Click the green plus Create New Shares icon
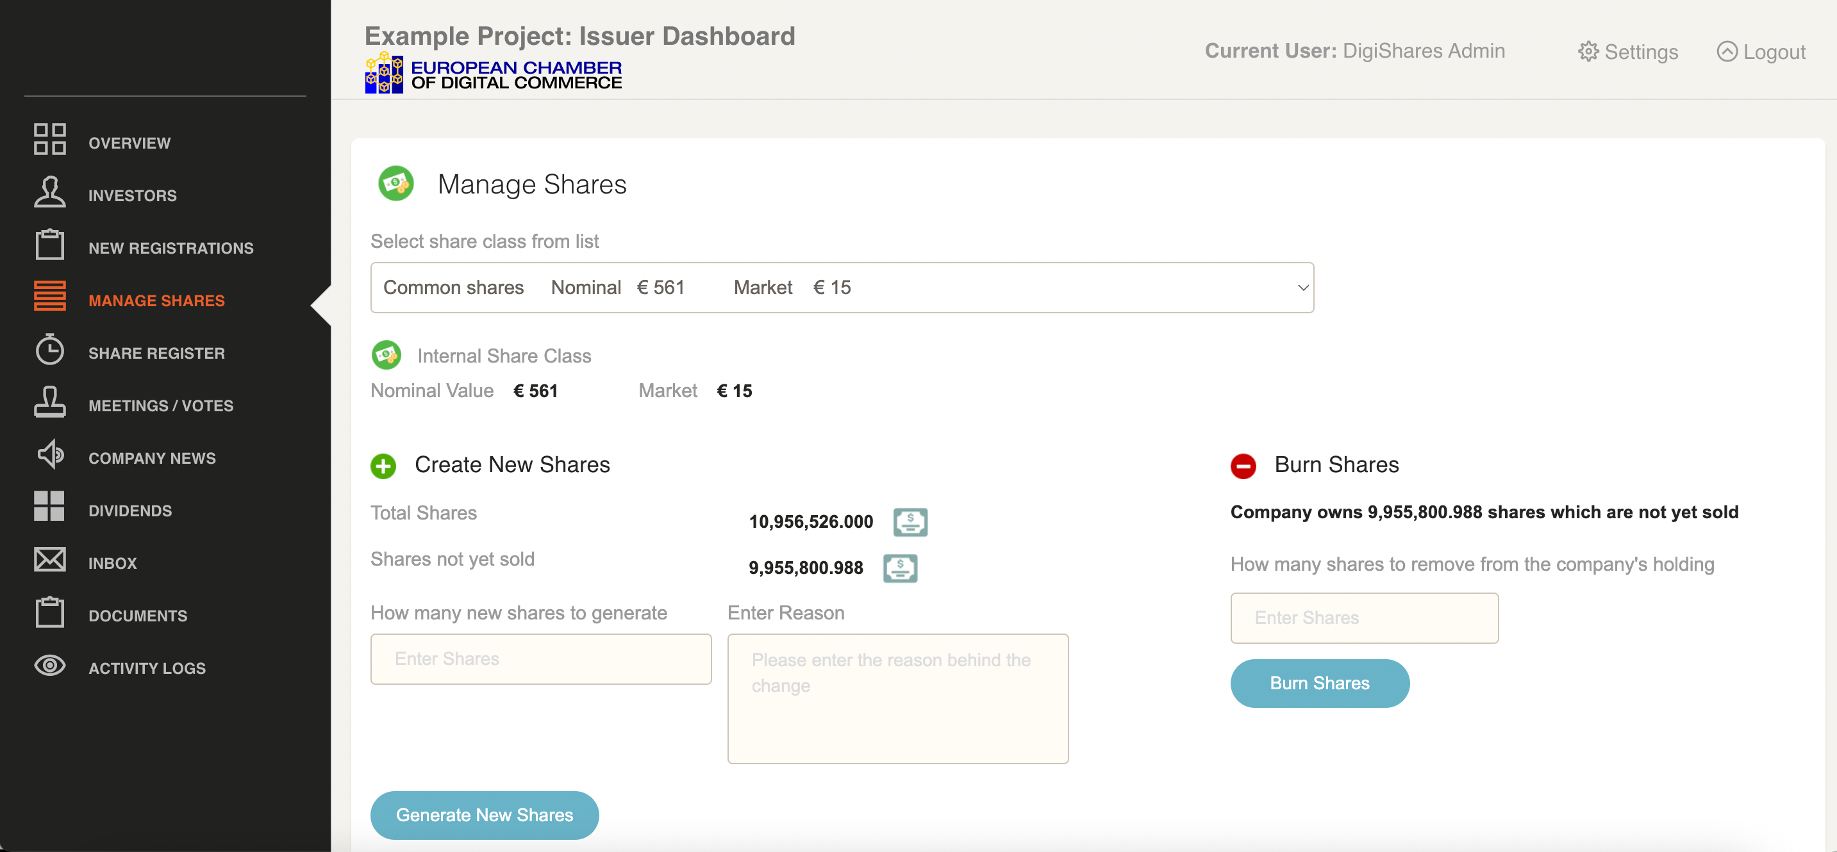The image size is (1837, 852). point(383,466)
